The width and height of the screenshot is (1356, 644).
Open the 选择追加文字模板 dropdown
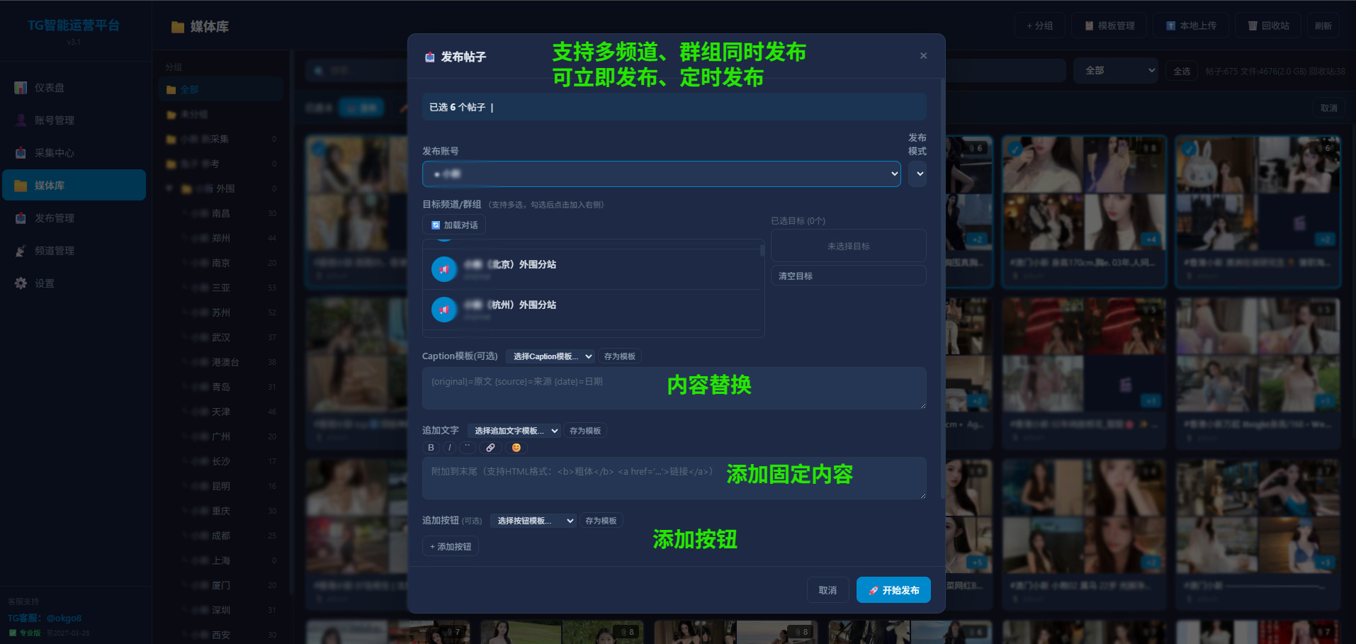point(514,431)
